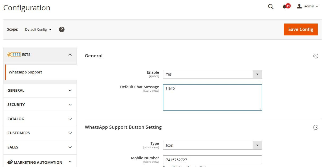Viewport: 322px width, 167px height.
Task: Click the Mobile Number input field
Action: (212, 160)
